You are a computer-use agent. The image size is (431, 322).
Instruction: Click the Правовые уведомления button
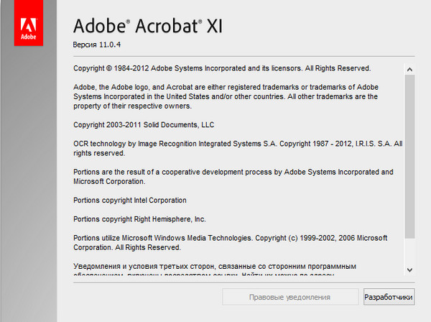pyautogui.click(x=289, y=296)
